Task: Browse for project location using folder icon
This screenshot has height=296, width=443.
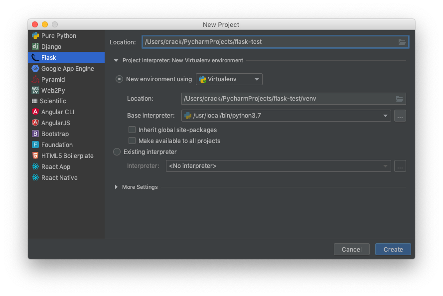Action: pyautogui.click(x=402, y=42)
